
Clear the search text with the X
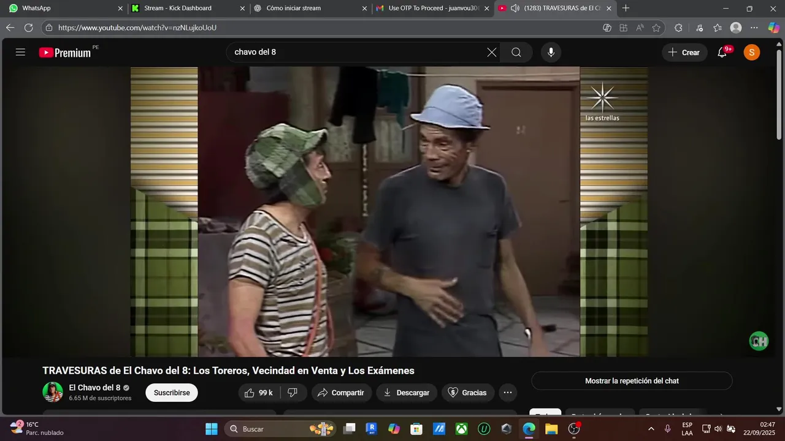tap(492, 52)
